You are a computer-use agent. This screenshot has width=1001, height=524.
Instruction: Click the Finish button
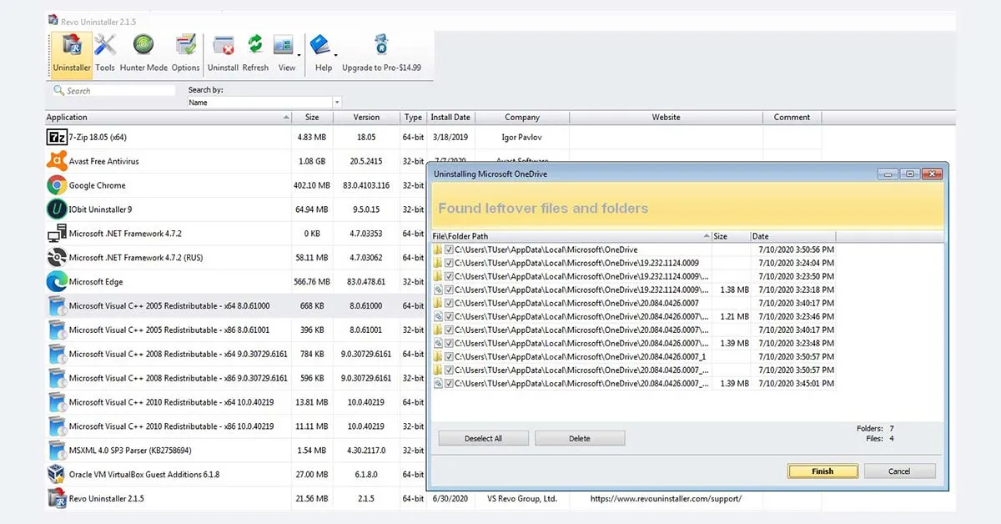tap(822, 471)
